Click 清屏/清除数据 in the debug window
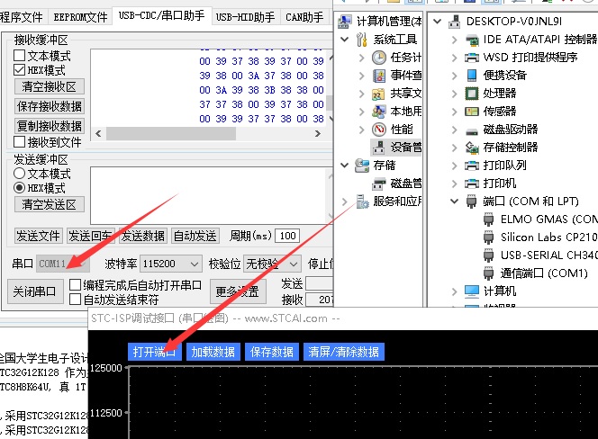 click(344, 352)
